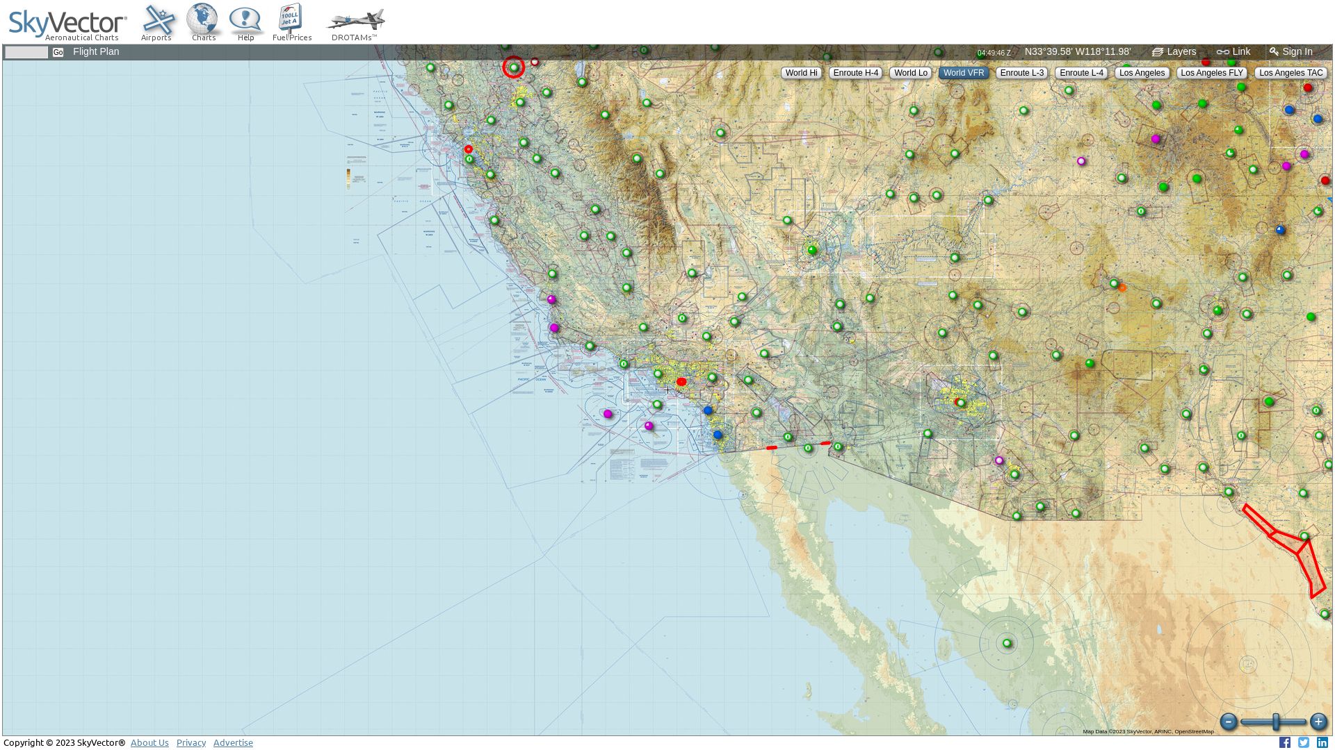1335x750 pixels.
Task: Click the large red circled airport marker
Action: point(514,67)
